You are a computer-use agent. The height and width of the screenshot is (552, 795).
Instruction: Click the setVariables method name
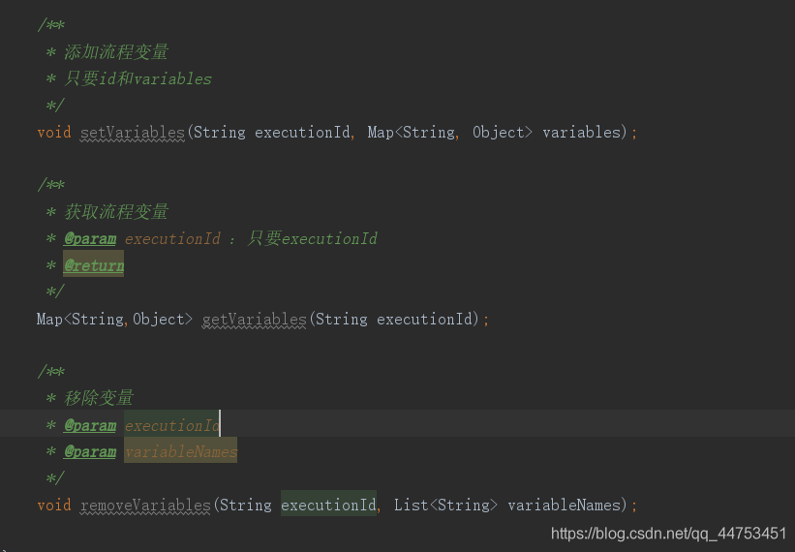point(132,132)
